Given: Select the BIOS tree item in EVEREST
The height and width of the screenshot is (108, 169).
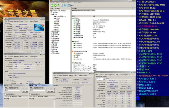Looking at the screenshot, I should (x=58, y=27).
